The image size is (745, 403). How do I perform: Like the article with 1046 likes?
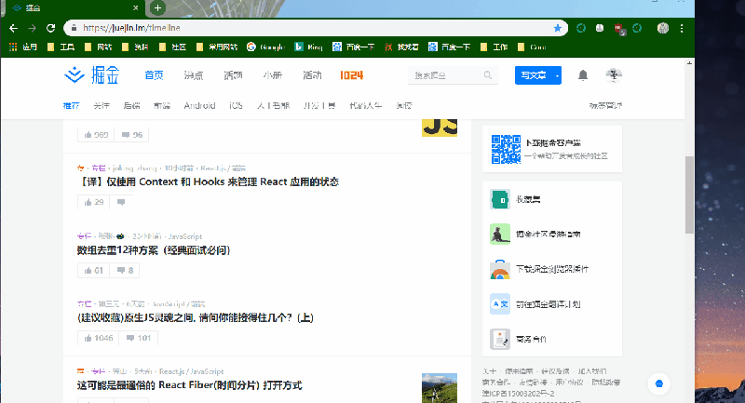[99, 338]
